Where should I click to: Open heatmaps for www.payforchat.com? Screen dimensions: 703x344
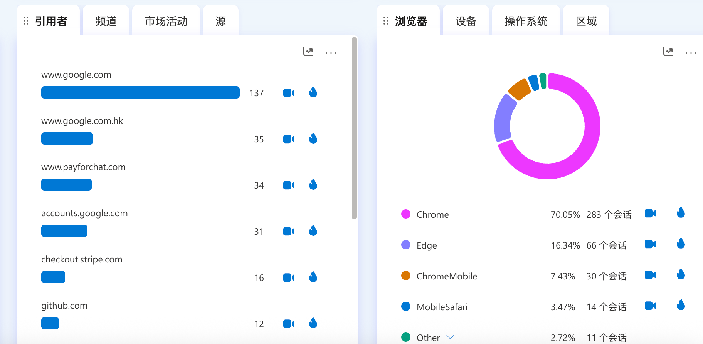pos(313,185)
